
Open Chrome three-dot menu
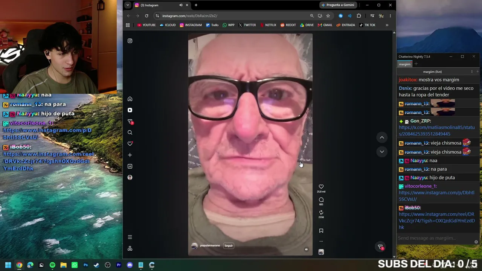coord(390,16)
